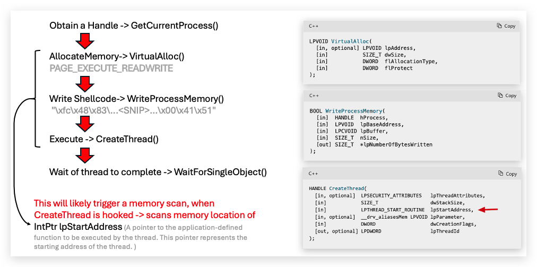Click 'IntPtr lpStartAddress' black text
The image size is (537, 267).
(78, 227)
